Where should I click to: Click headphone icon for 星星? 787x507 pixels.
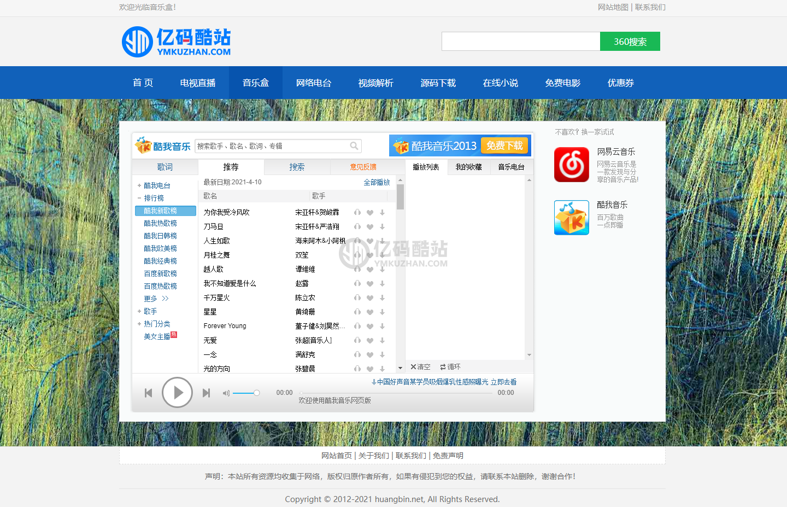pyautogui.click(x=357, y=312)
